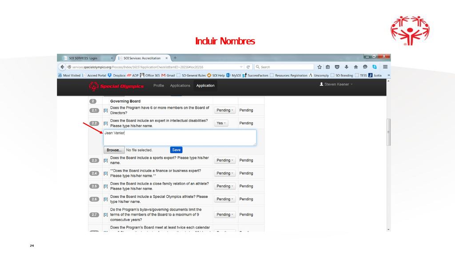
Task: Show more bookmarks with the overflow chevron
Action: tap(388, 76)
